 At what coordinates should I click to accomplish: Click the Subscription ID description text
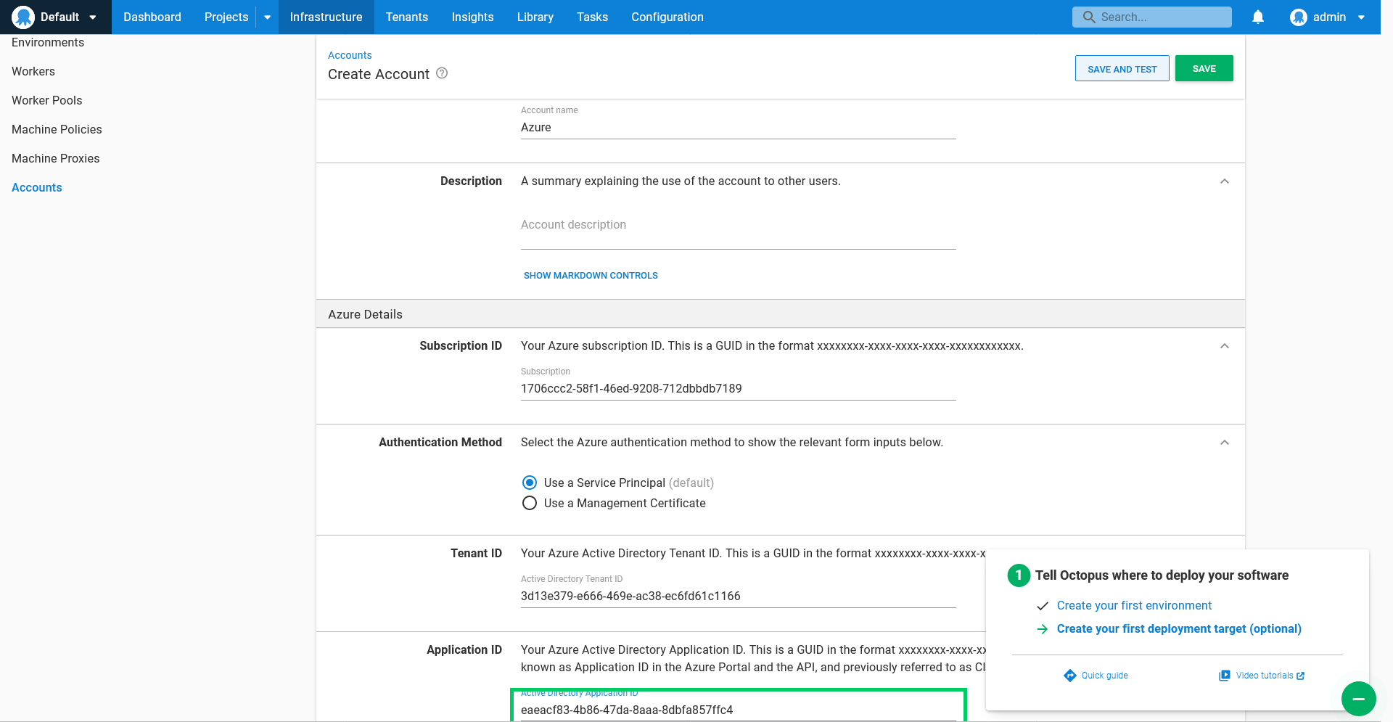click(x=772, y=346)
